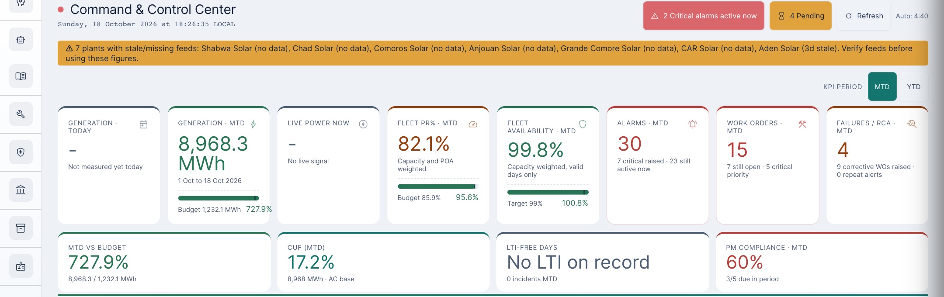Click the '99.8%' availability value
944x297 pixels.
click(535, 150)
